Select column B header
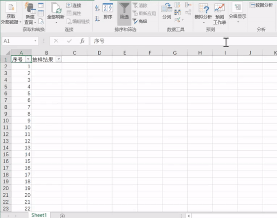277x218 pixels. coord(46,53)
